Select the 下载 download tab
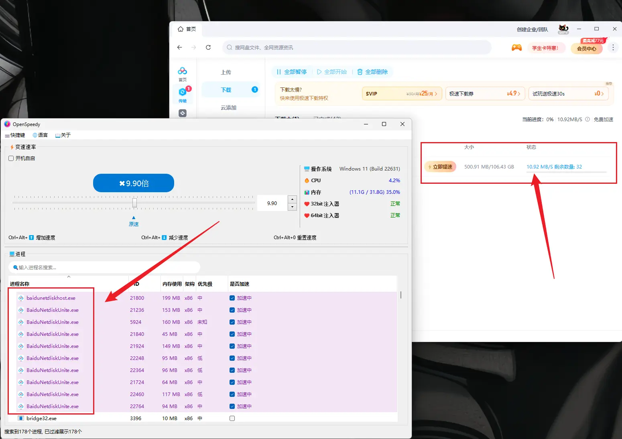Viewport: 622px width, 439px height. tap(231, 90)
